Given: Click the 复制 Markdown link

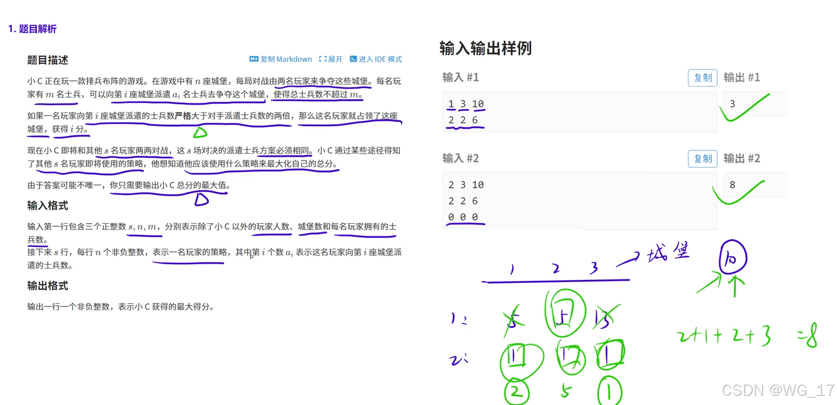Looking at the screenshot, I should 281,59.
